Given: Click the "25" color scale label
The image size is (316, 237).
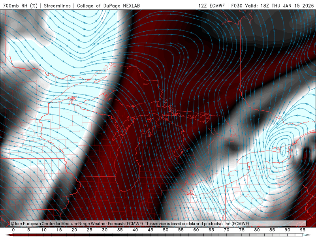Looking at the screenshot, I should (90, 230).
